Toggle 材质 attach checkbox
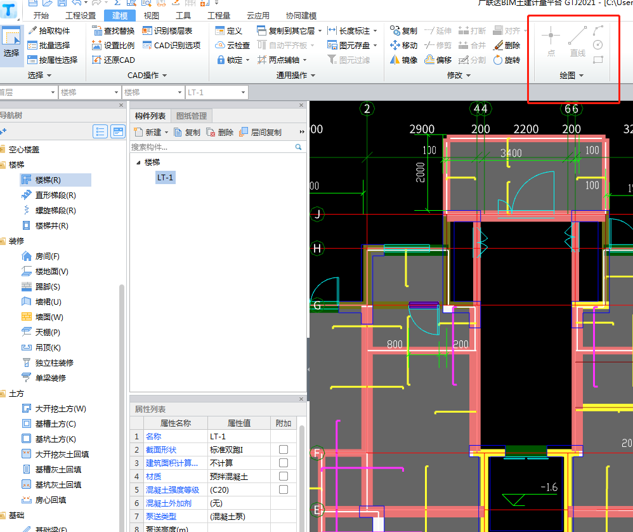Screen dimensions: 633x532 click(284, 476)
